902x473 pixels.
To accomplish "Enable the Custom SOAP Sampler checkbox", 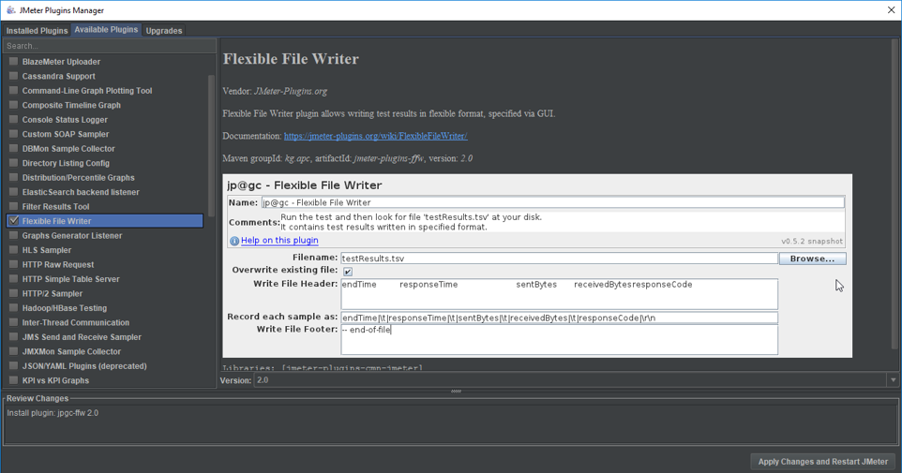I will pos(13,134).
